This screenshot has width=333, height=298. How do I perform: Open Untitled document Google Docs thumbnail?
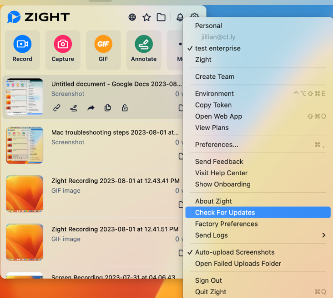tap(24, 97)
